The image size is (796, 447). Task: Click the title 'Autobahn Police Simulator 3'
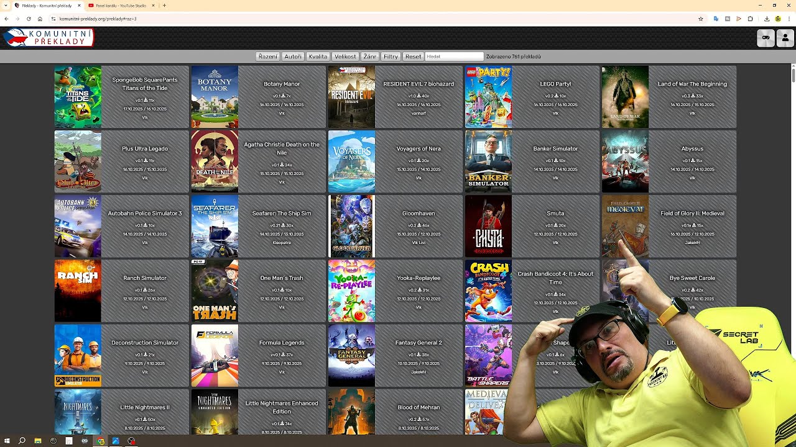tap(145, 214)
